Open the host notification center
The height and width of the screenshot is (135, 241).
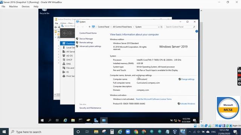point(235,132)
